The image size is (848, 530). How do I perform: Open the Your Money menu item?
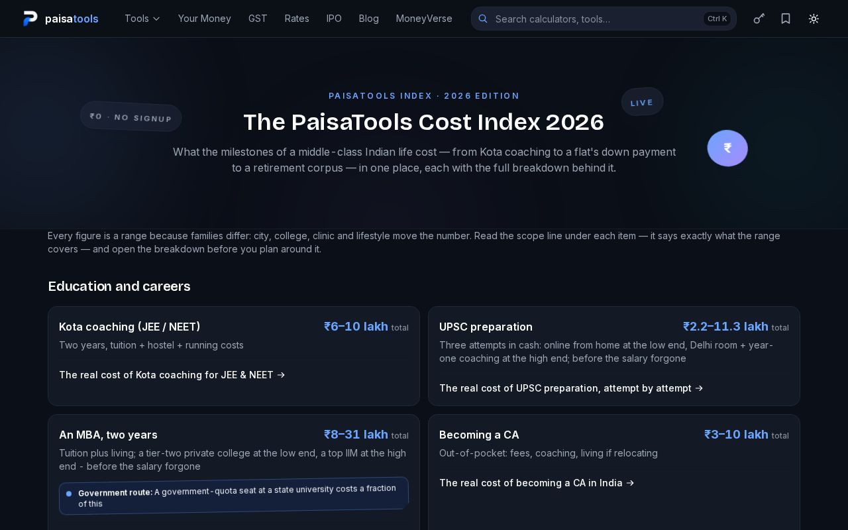pyautogui.click(x=205, y=19)
